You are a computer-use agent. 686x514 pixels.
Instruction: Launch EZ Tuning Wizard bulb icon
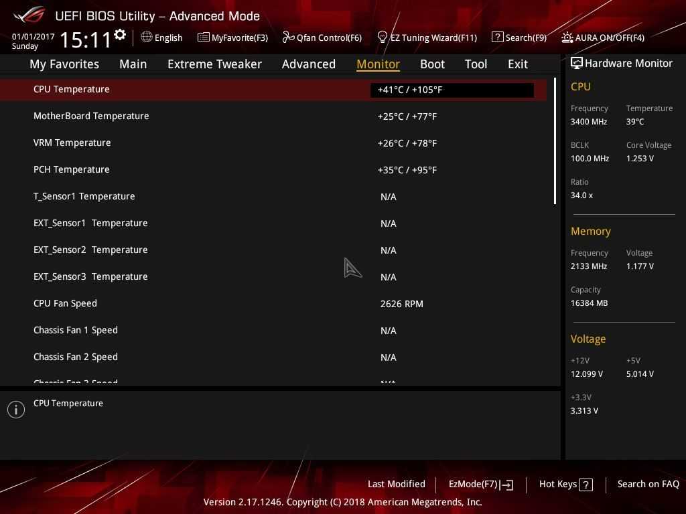coord(383,37)
